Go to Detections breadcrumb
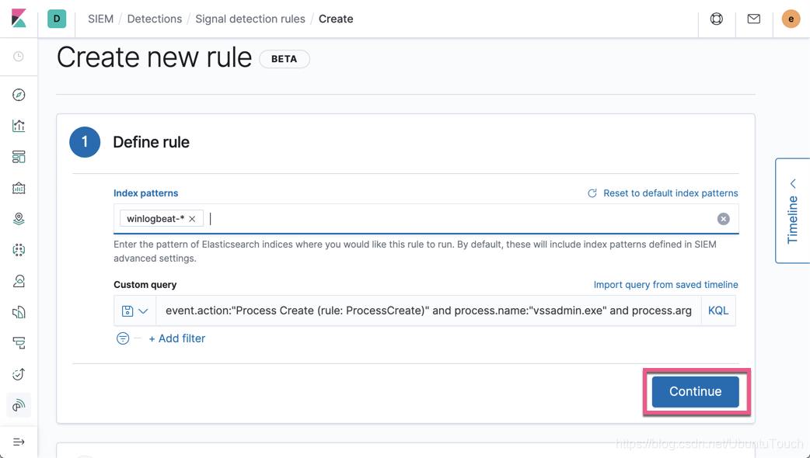The width and height of the screenshot is (810, 458). (155, 19)
